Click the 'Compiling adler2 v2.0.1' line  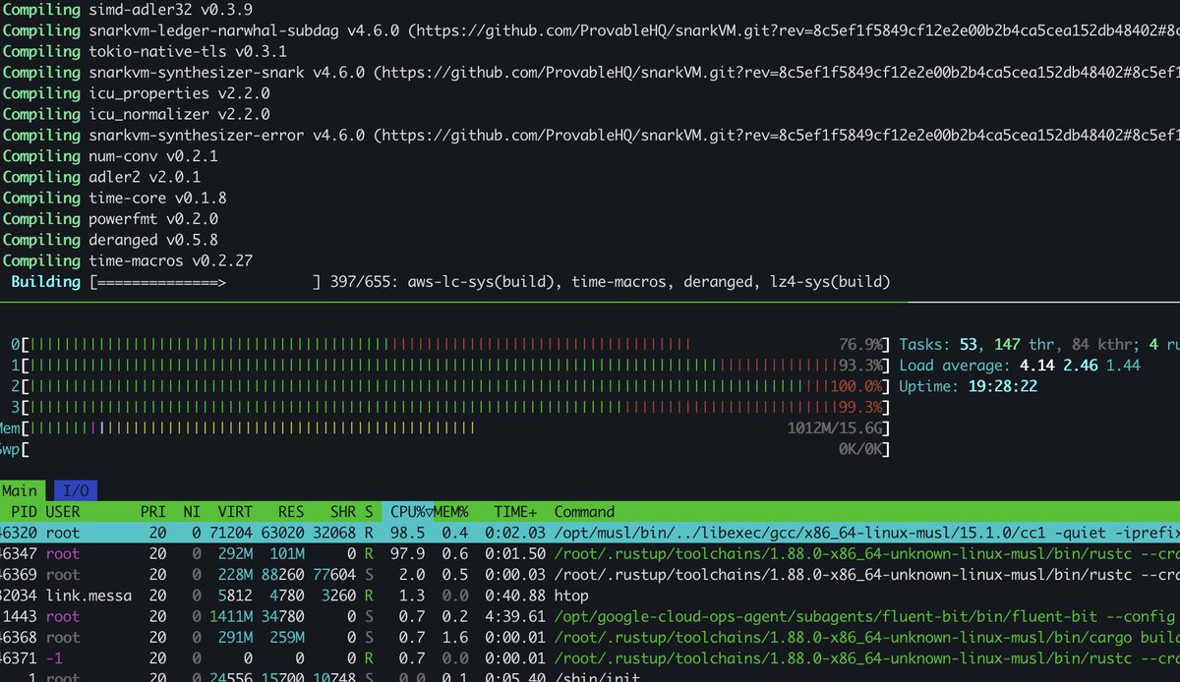(101, 177)
